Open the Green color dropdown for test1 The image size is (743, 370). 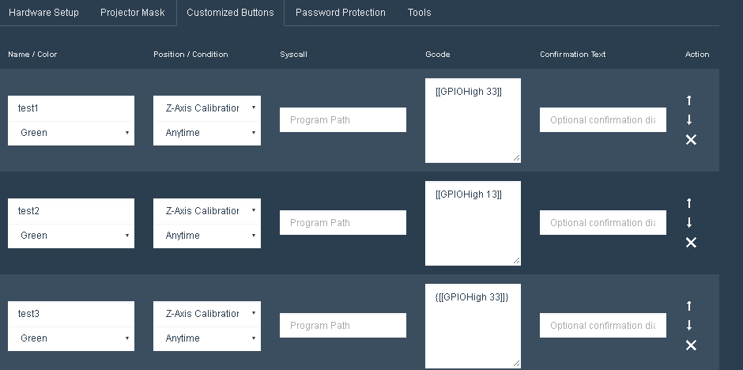click(71, 133)
